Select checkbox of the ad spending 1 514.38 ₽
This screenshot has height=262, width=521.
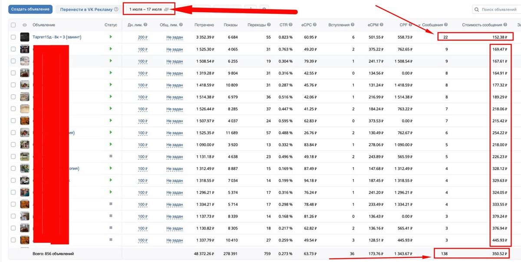point(14,97)
